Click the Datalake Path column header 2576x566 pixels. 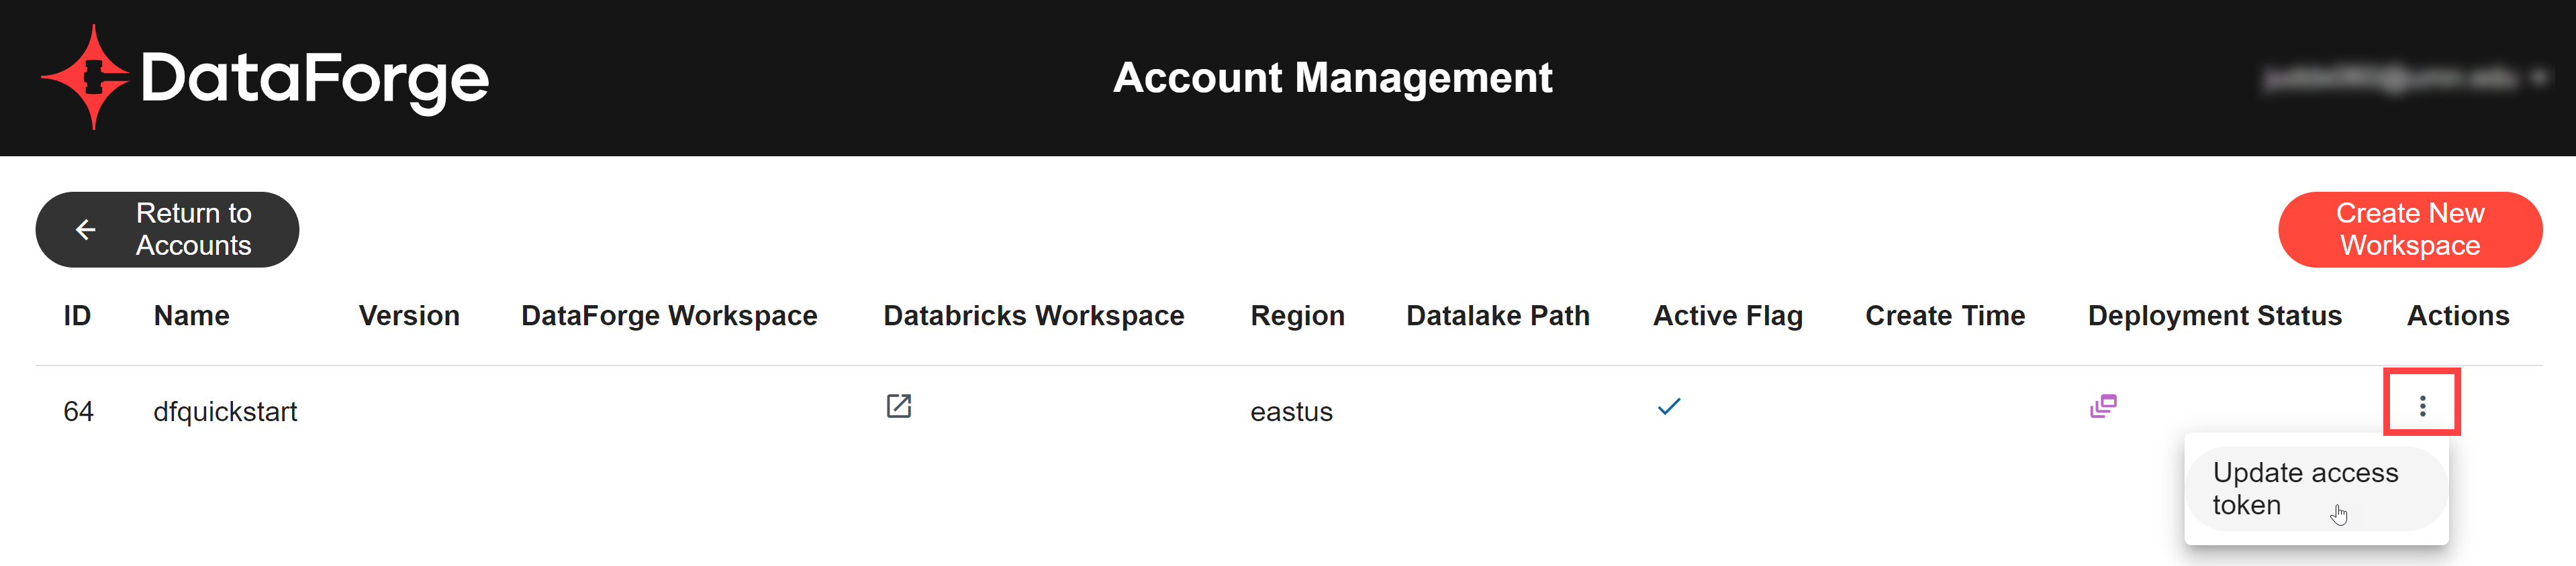coord(1497,315)
